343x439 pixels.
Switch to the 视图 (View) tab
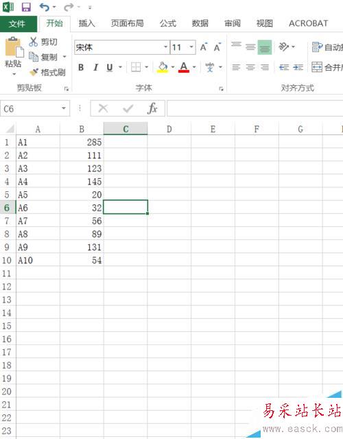(x=265, y=23)
